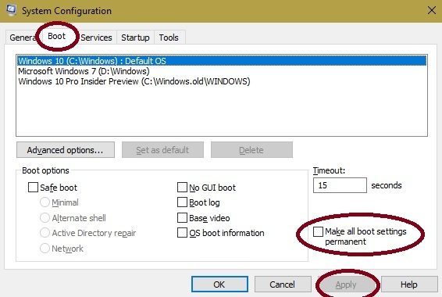Check Make all boot settings permanent
This screenshot has height=297, width=442.
(318, 231)
